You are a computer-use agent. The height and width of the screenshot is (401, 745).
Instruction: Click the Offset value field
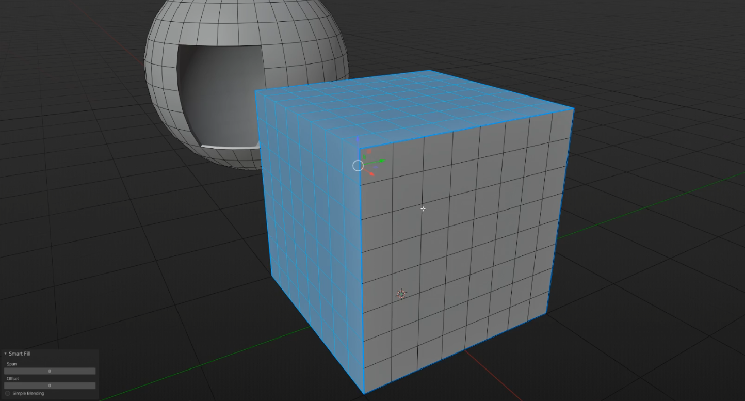pos(50,386)
